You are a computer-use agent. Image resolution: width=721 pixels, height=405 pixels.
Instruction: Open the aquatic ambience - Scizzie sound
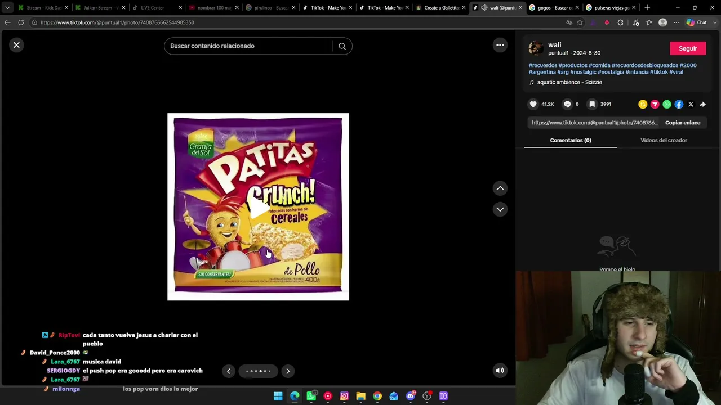569,82
